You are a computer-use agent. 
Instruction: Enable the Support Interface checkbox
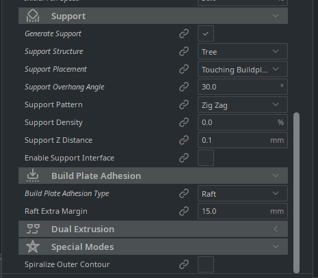(206, 158)
